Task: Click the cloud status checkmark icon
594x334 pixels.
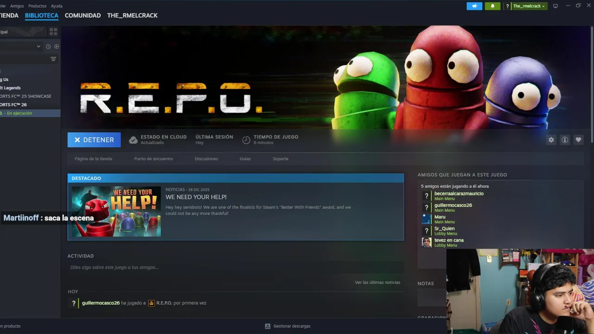Action: click(133, 140)
